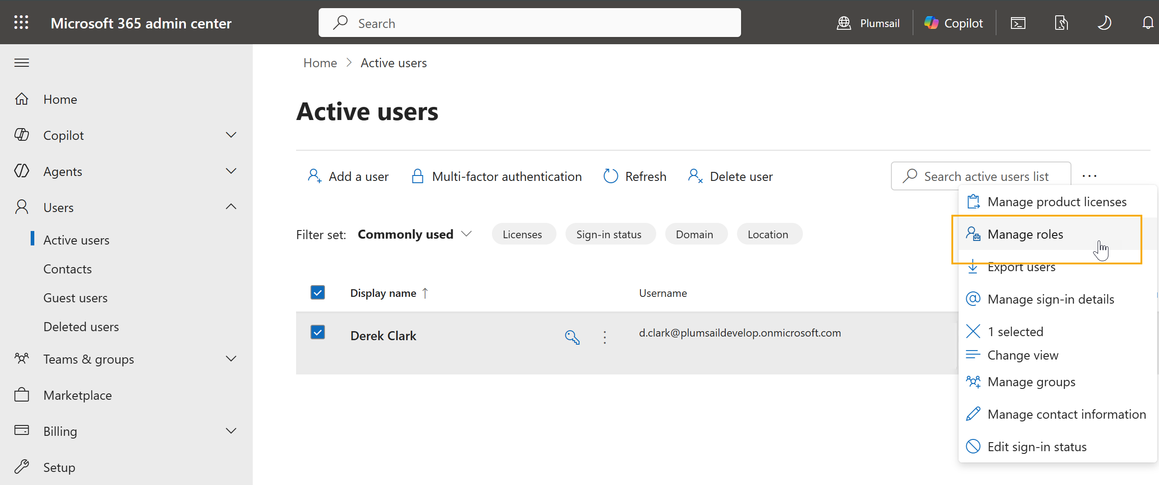This screenshot has height=485, width=1159.
Task: Click the Home breadcrumb link
Action: (320, 63)
